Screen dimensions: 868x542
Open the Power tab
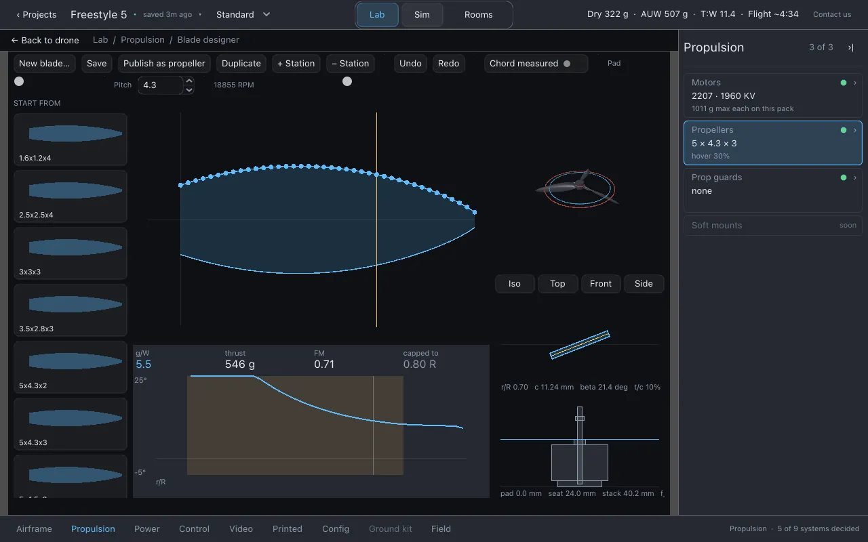pyautogui.click(x=147, y=528)
